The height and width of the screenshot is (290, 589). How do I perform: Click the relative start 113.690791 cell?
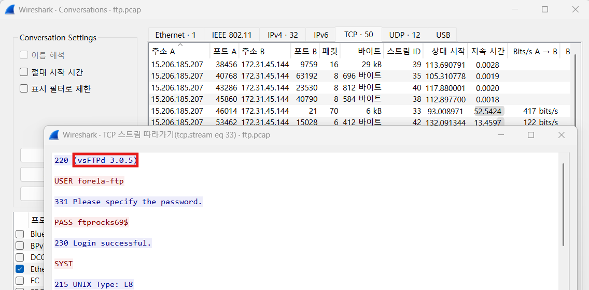point(445,65)
